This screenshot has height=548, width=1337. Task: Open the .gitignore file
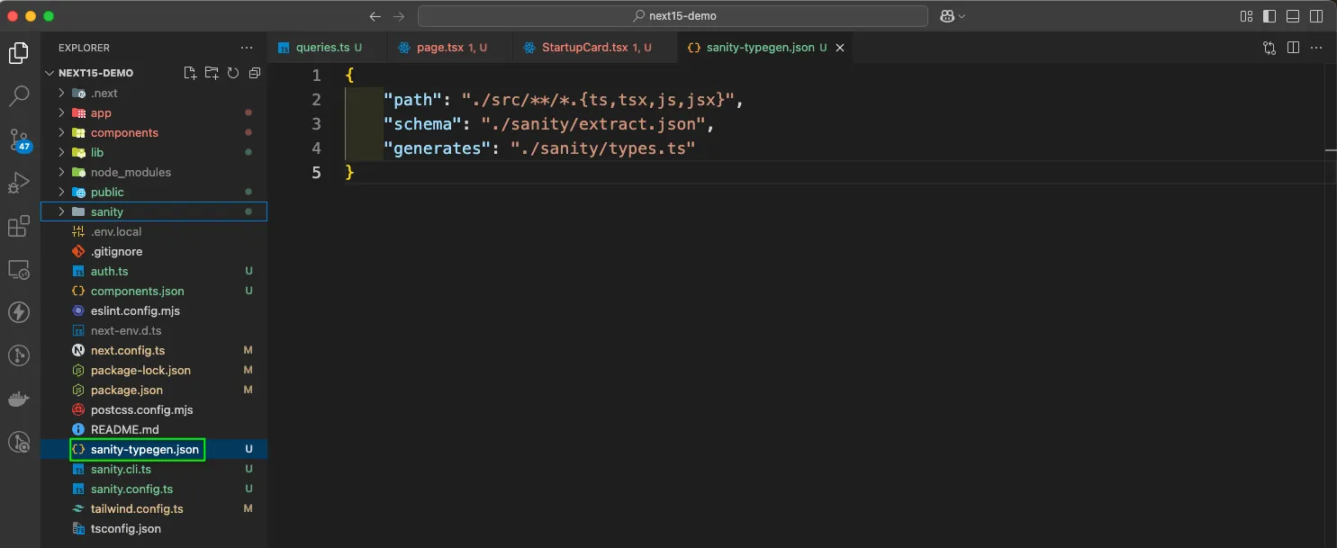pyautogui.click(x=154, y=251)
